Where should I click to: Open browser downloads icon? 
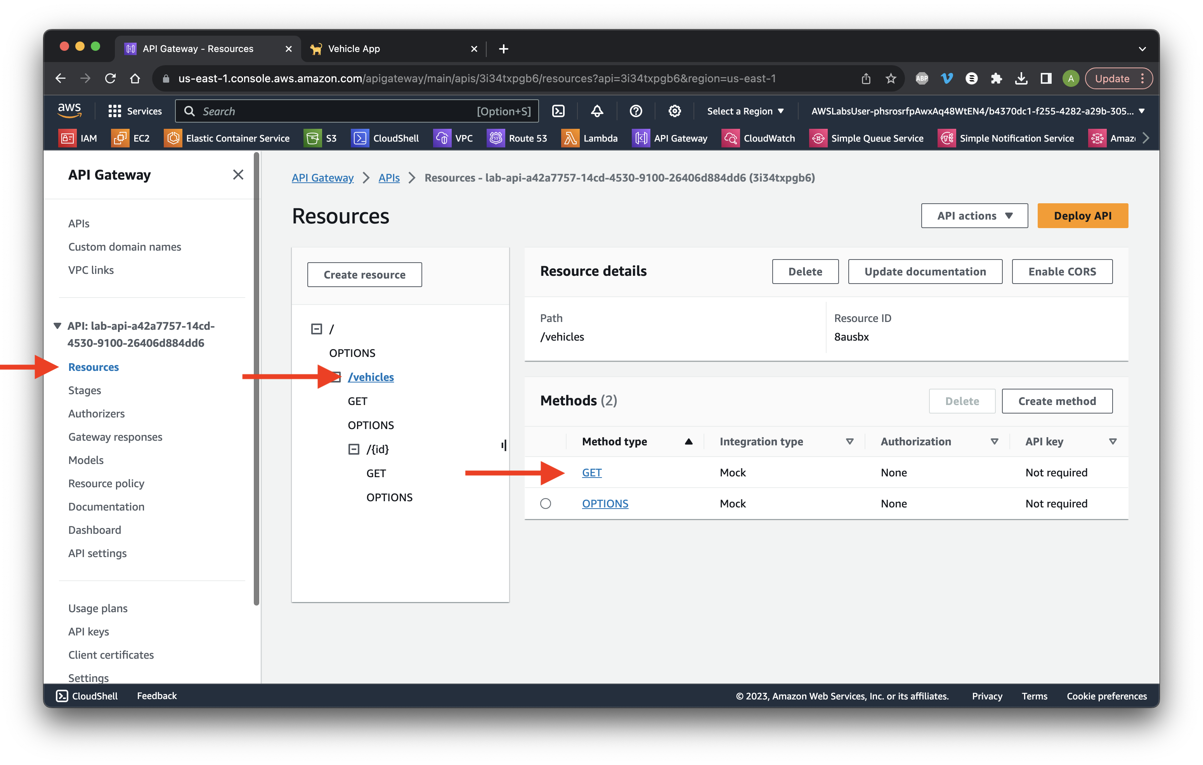[x=1021, y=78]
